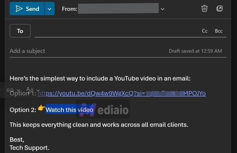
Task: Open the link options chevron in floating toolbar
Action: coord(18,90)
